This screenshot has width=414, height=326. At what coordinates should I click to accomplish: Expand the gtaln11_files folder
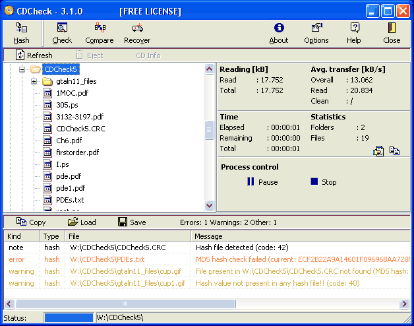point(34,81)
